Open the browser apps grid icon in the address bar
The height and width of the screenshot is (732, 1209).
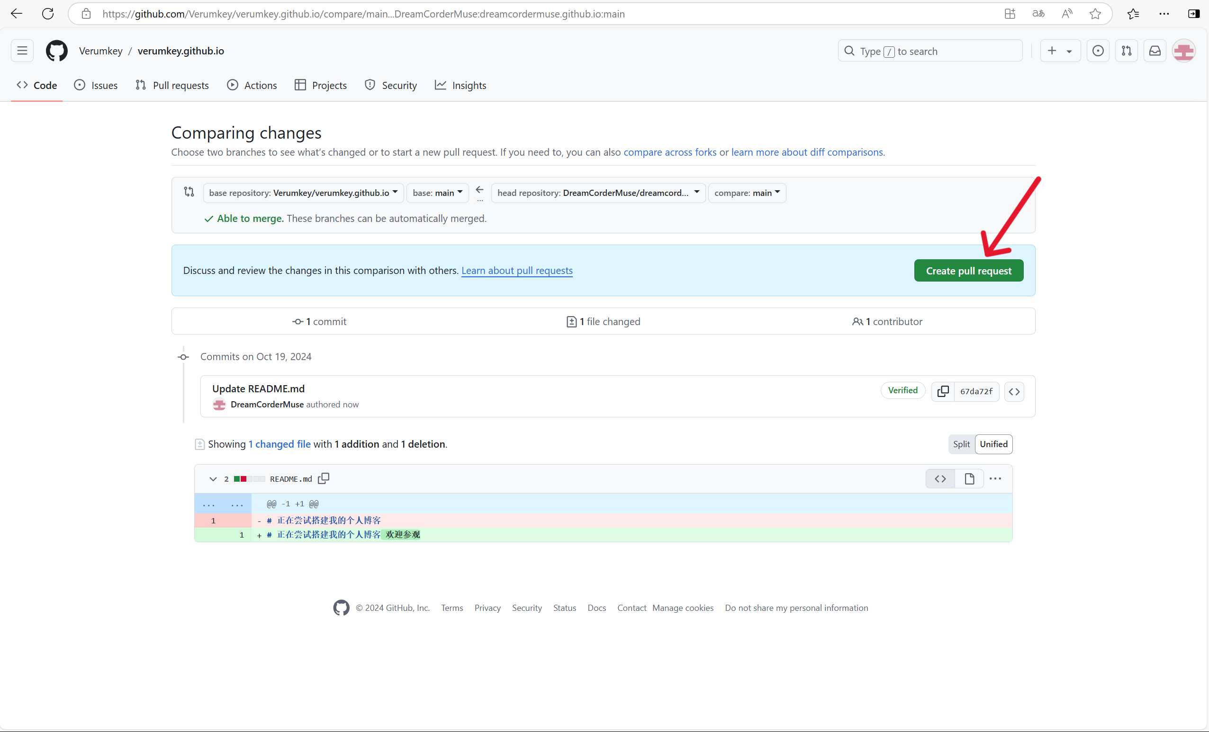point(1010,14)
